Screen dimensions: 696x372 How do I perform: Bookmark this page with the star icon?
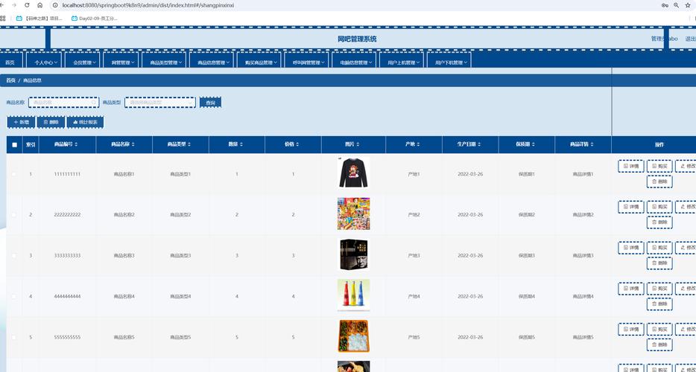689,5
